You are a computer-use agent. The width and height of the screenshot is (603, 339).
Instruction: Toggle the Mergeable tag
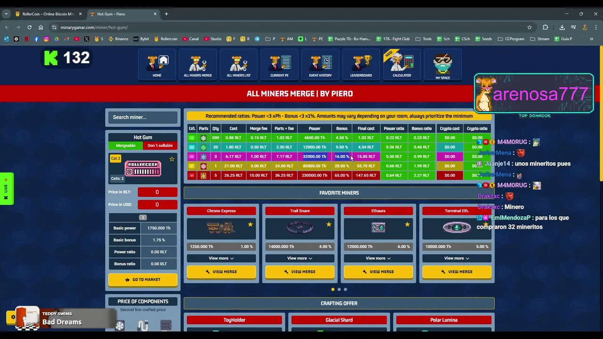[x=125, y=145]
